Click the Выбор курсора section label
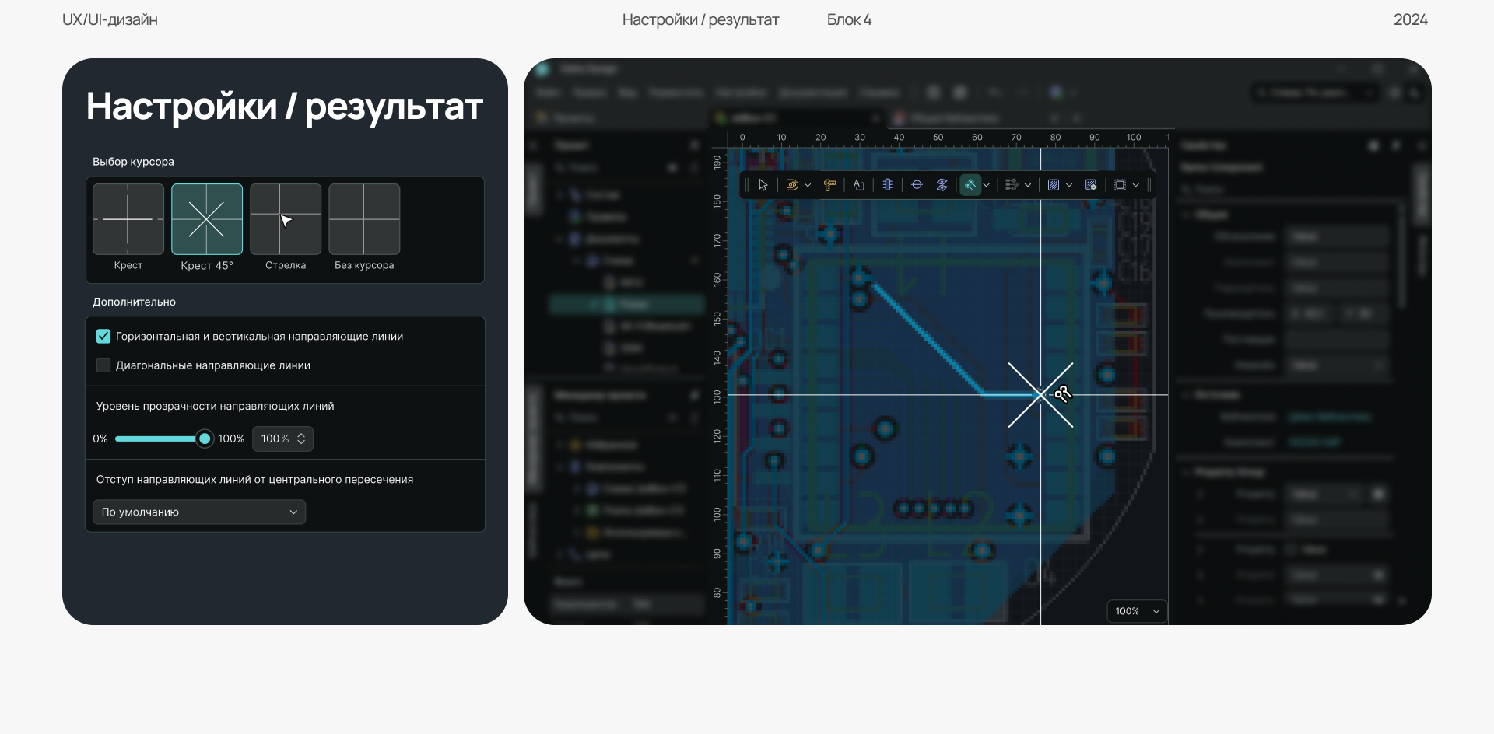Screen dimensions: 1494x734 [x=133, y=162]
